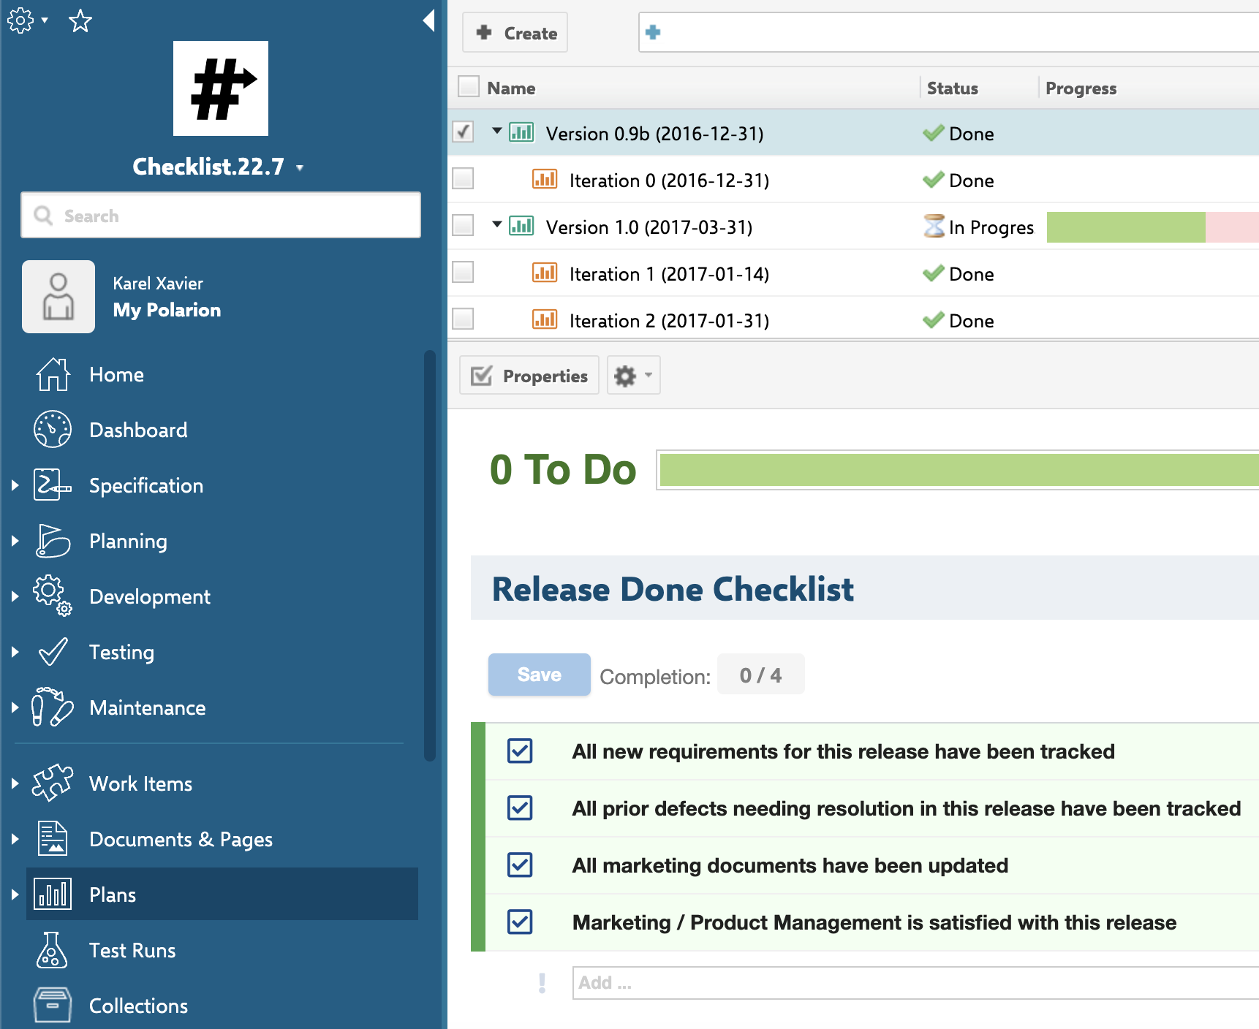The image size is (1259, 1029).
Task: Focus the Search field in sidebar
Action: [x=221, y=216]
